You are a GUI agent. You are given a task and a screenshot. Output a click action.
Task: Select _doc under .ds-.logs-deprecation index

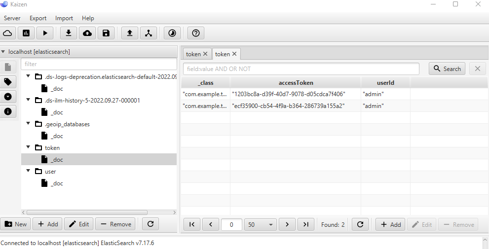click(x=57, y=88)
